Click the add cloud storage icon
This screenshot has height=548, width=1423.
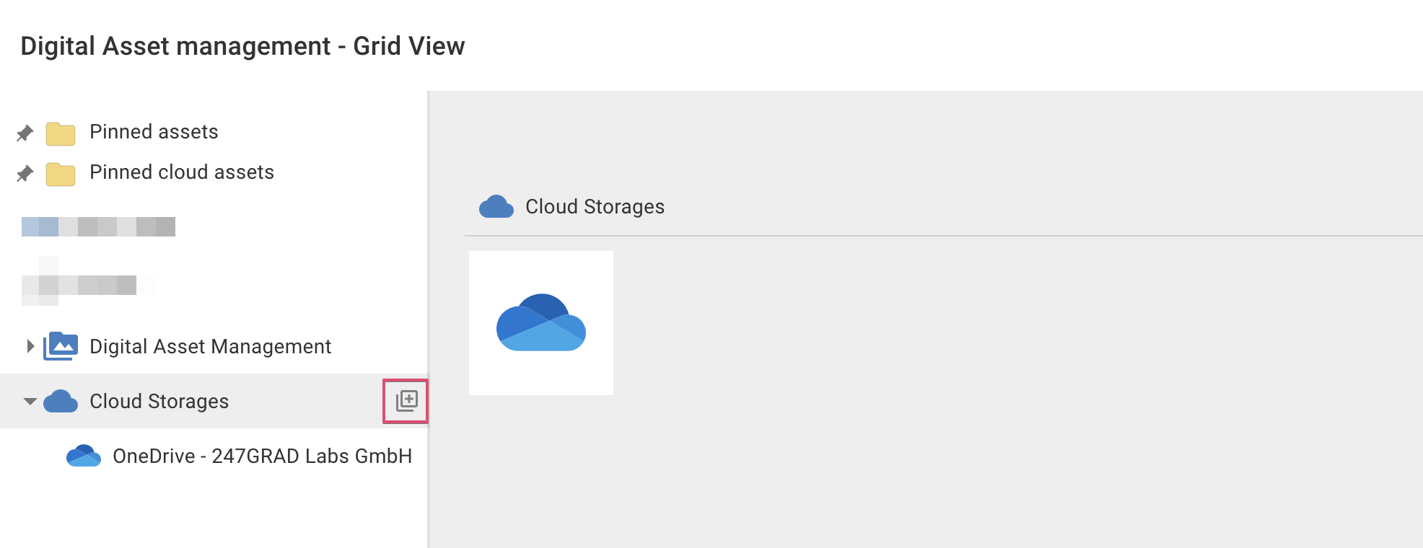tap(406, 401)
